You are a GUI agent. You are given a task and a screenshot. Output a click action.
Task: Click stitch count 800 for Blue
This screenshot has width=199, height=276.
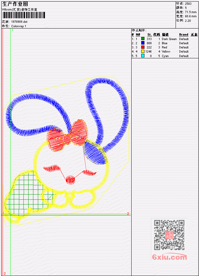149,43
